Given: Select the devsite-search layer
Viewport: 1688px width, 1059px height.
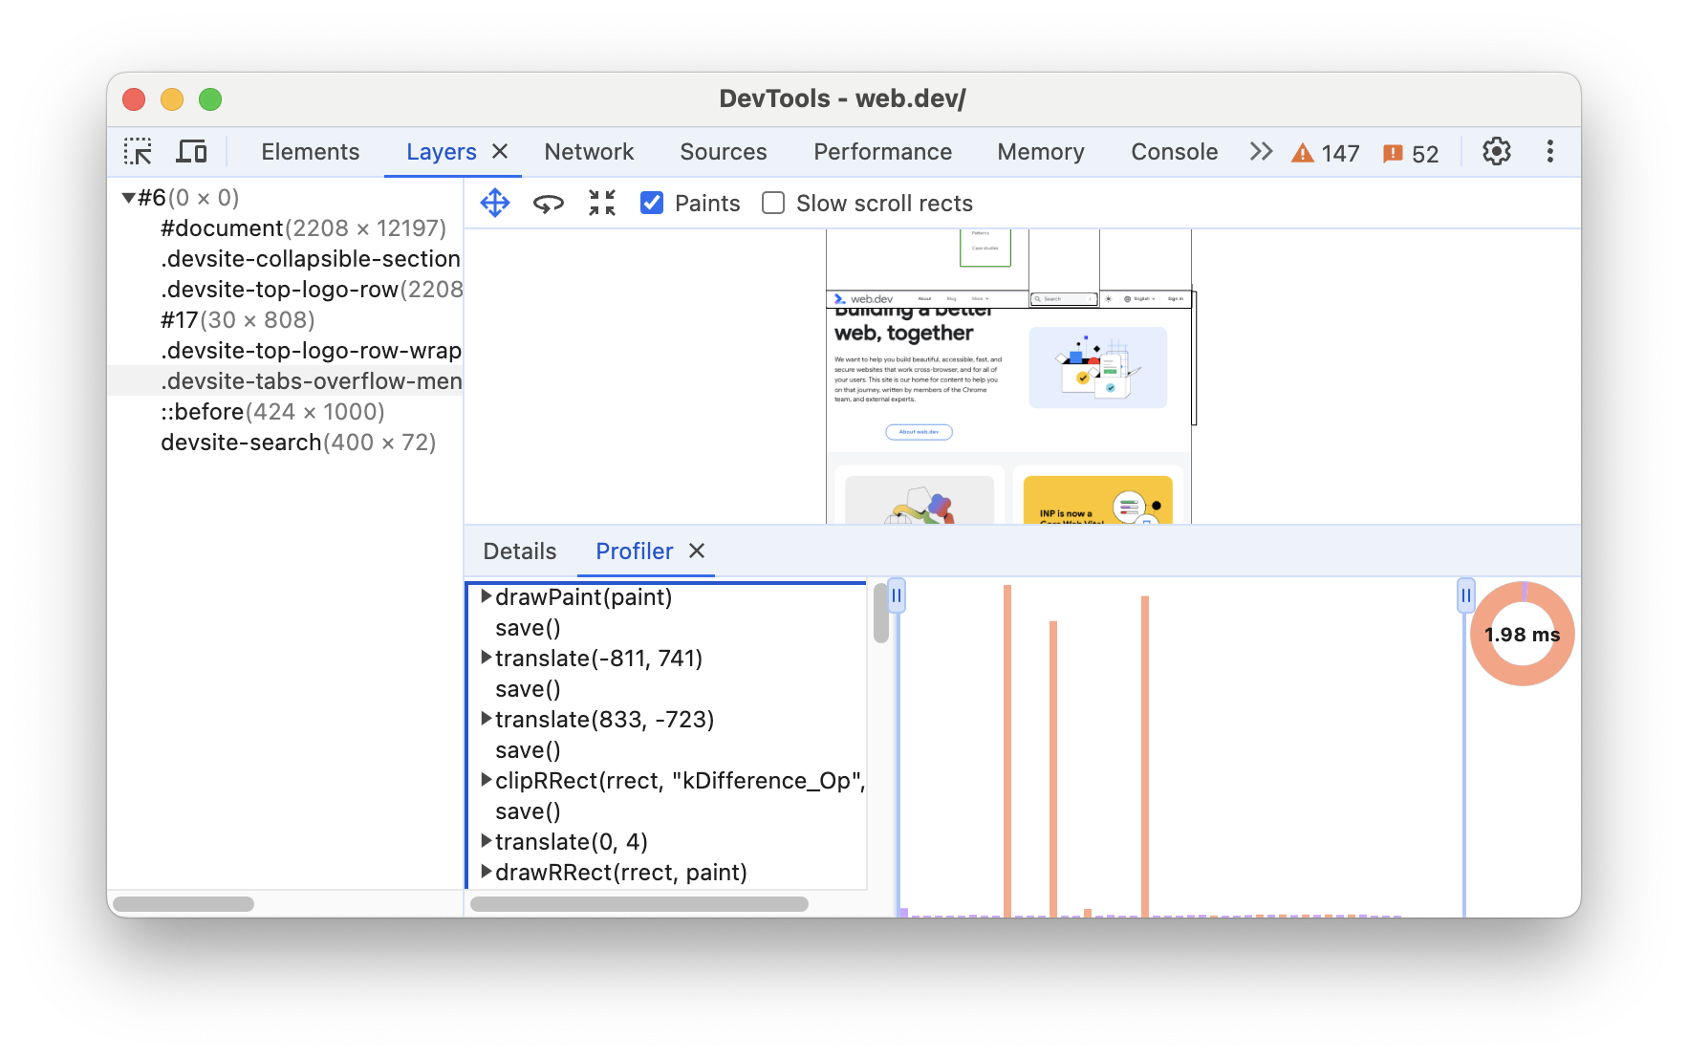Looking at the screenshot, I should [240, 442].
